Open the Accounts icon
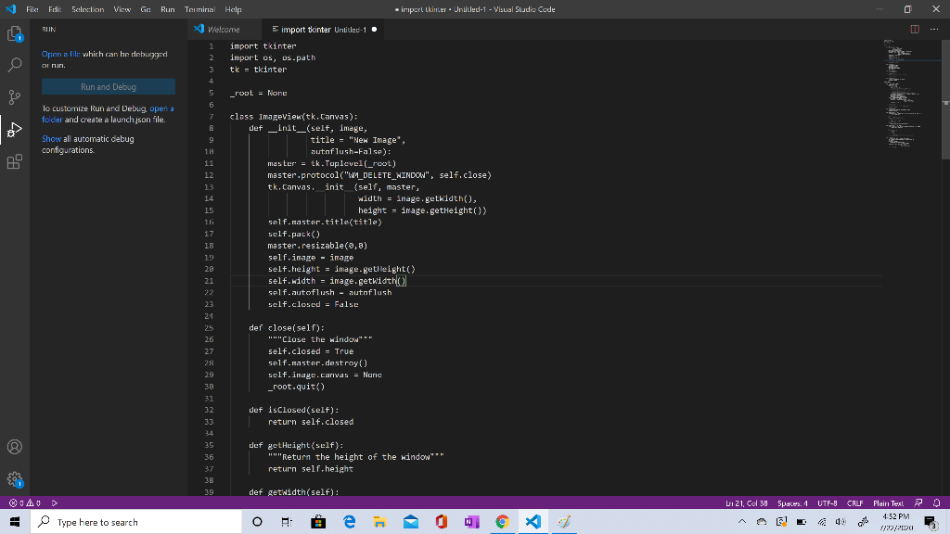950x534 pixels. pos(14,446)
